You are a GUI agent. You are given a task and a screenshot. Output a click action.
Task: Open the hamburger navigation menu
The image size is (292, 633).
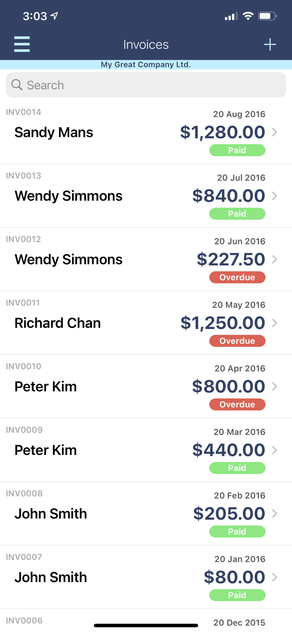point(22,44)
